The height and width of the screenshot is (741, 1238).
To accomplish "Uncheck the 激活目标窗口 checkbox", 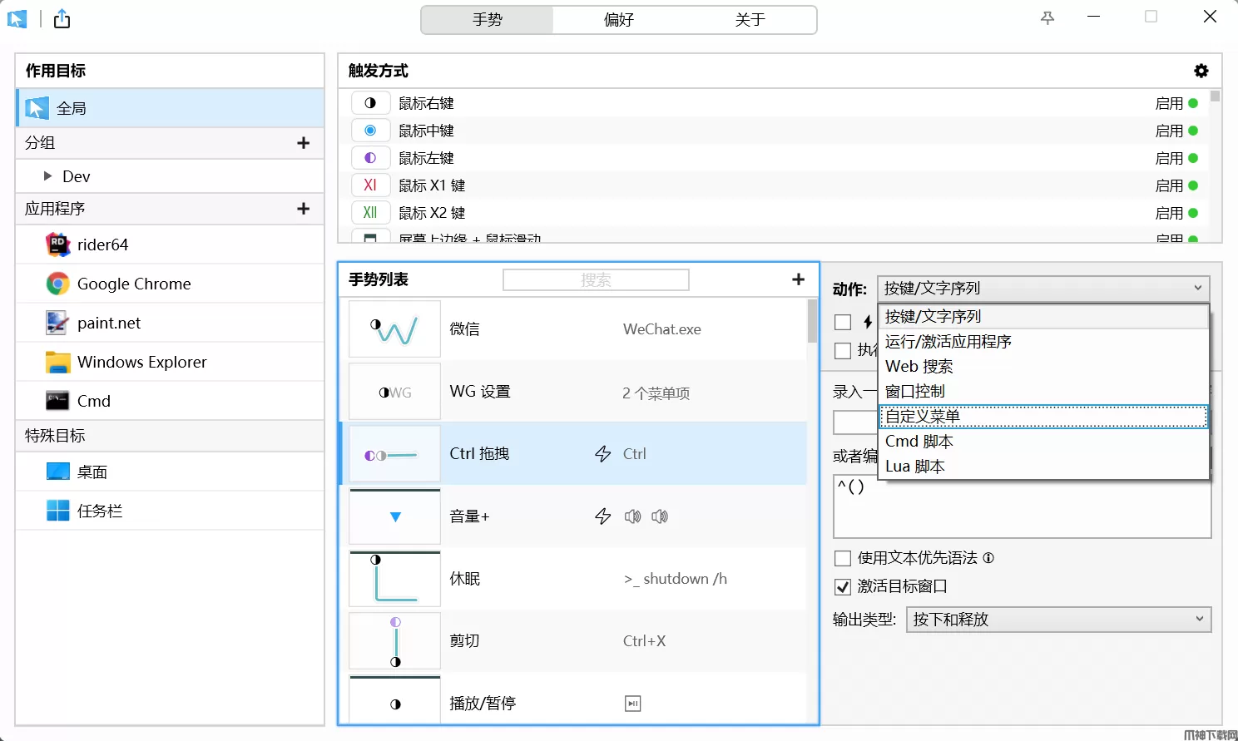I will click(842, 586).
